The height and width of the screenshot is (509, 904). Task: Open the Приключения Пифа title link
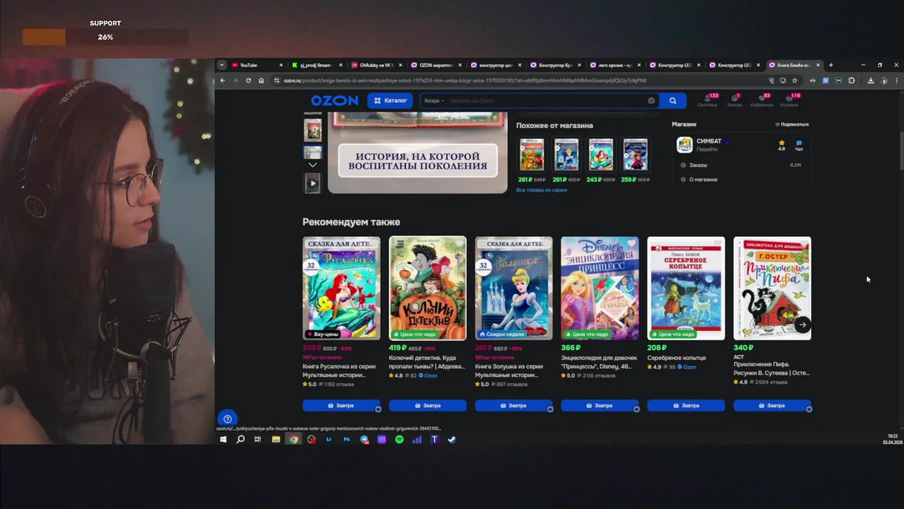click(771, 369)
